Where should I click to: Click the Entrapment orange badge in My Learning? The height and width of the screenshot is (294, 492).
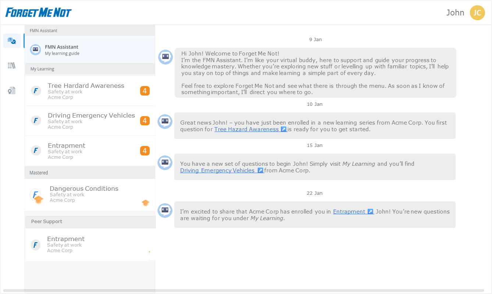pos(145,151)
